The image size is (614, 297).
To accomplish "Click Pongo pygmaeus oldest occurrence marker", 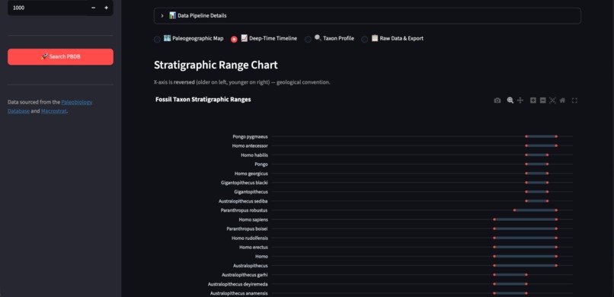I will point(526,136).
